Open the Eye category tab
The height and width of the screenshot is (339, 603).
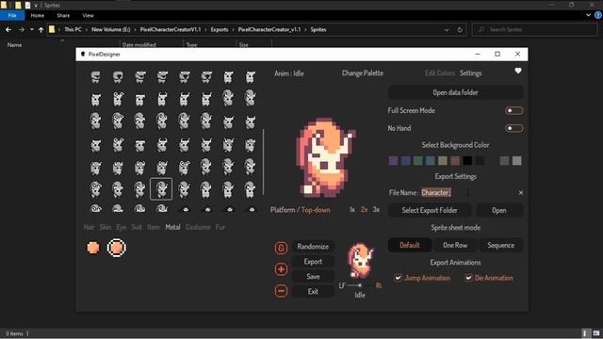click(122, 227)
